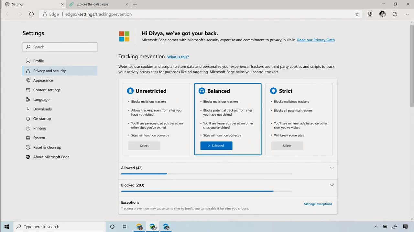Open the Windows Start menu
414x232 pixels.
(6, 227)
